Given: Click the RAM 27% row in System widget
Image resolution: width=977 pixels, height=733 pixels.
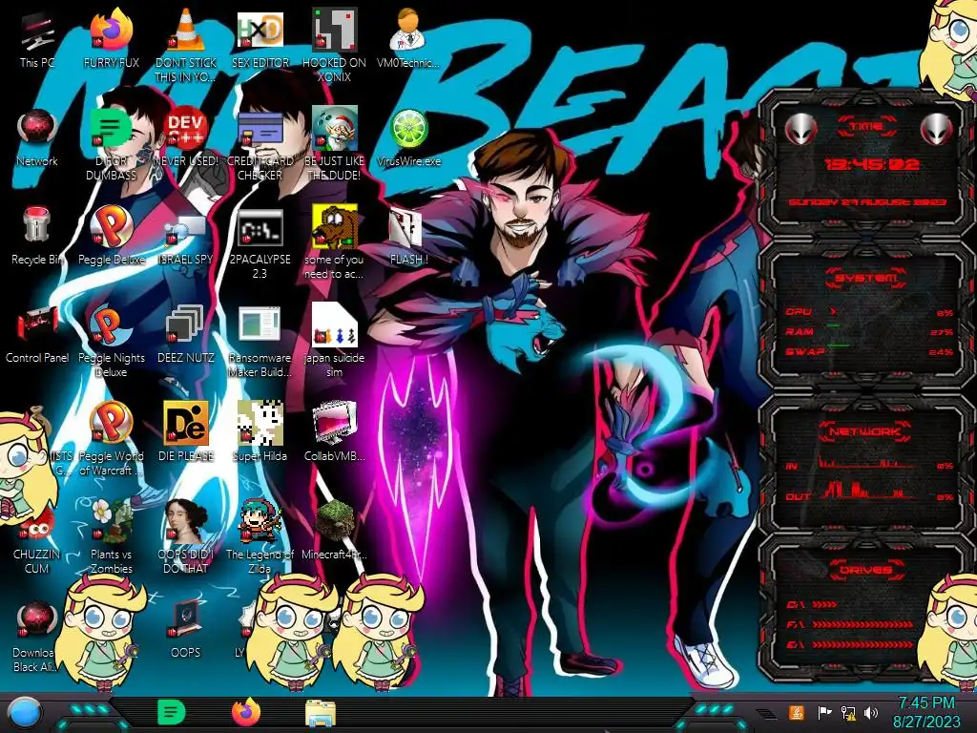Looking at the screenshot, I should tap(869, 332).
